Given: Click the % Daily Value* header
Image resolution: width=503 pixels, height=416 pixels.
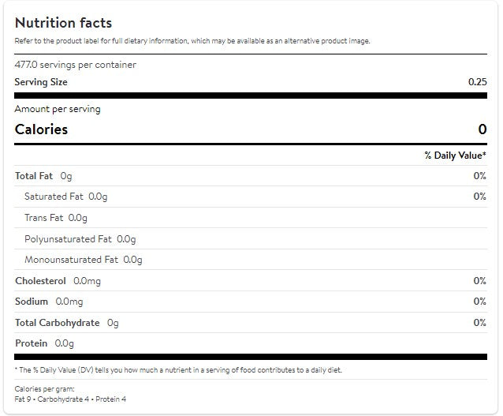Looking at the screenshot, I should [455, 156].
